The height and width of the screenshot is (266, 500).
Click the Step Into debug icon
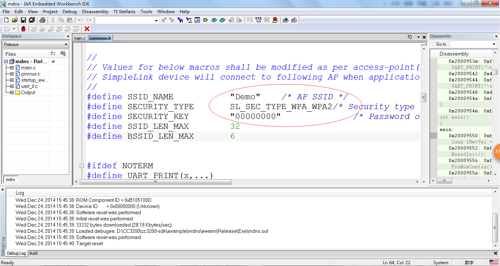(42, 29)
